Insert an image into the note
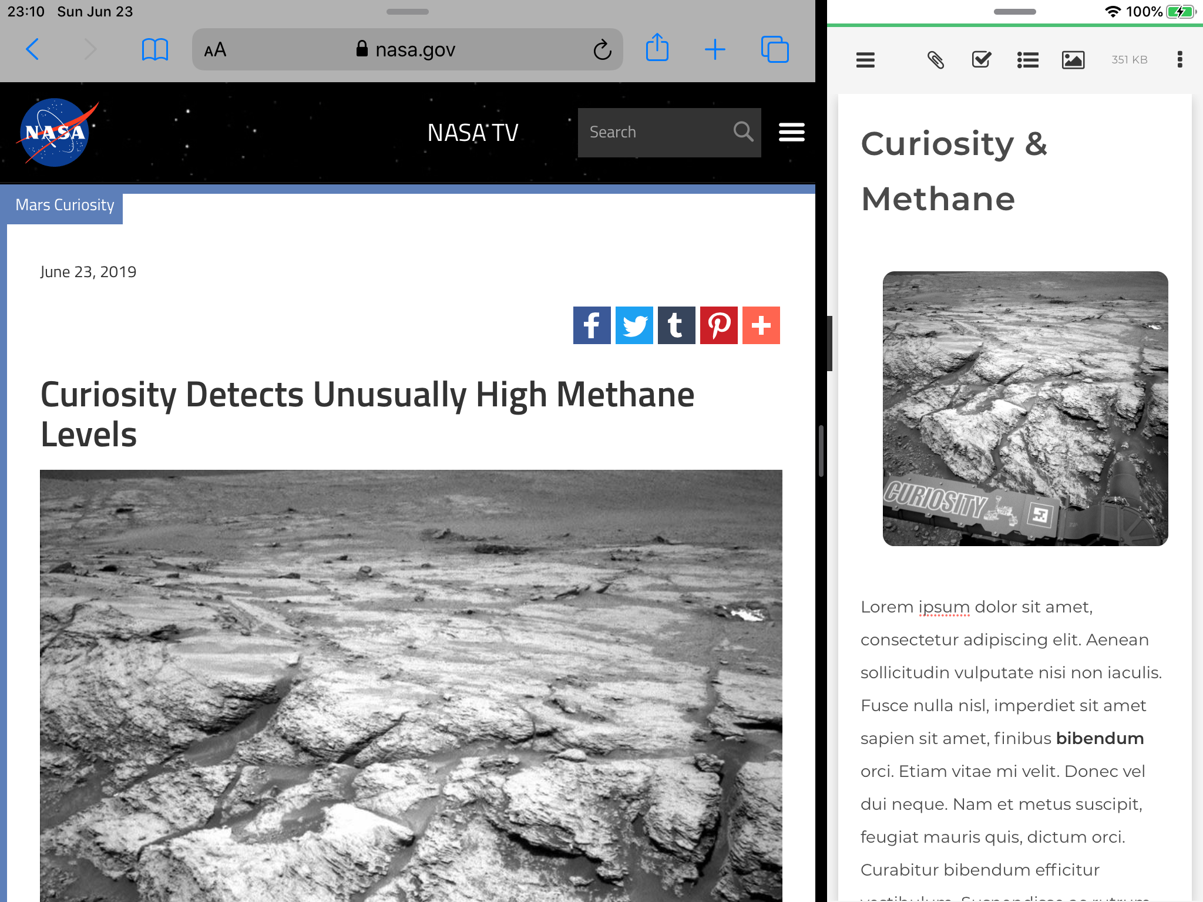The width and height of the screenshot is (1203, 902). [1073, 60]
